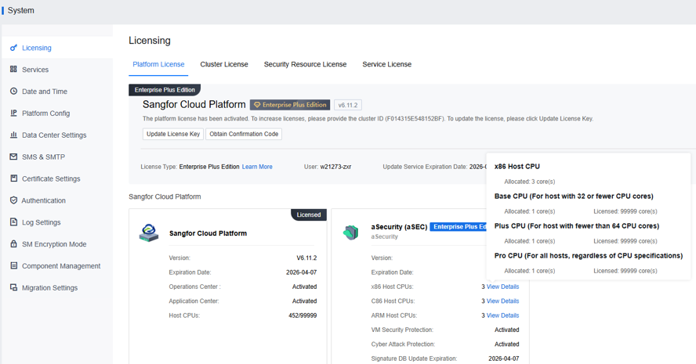Viewport: 696px width, 364px height.
Task: Click Allocated: 3 core(s) in popup
Action: click(x=530, y=182)
